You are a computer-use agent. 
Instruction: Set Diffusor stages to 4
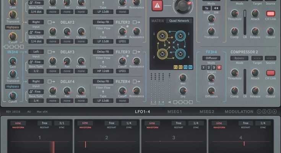pyautogui.click(x=219, y=67)
